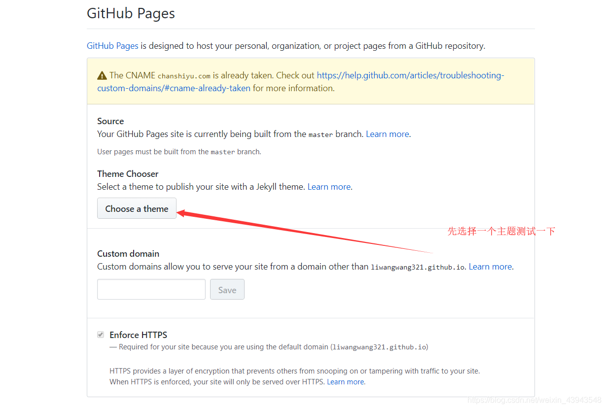The image size is (606, 409).
Task: Select the GitHub Pages section heading
Action: 131,13
